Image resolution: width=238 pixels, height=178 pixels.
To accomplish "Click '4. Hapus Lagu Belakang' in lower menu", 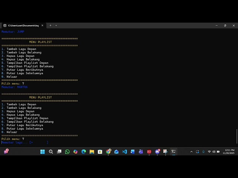I will click(20, 115).
